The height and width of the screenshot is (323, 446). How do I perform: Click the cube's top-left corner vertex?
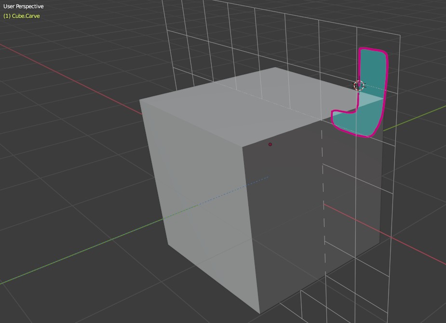point(140,100)
